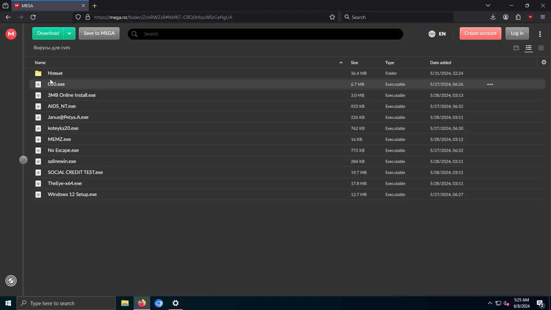The height and width of the screenshot is (310, 551).
Task: Click executable icon beside salinewin.exe
Action: (x=38, y=162)
